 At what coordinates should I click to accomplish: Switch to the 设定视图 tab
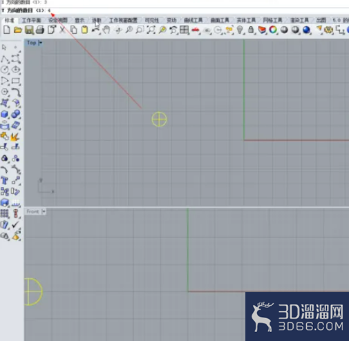coord(58,20)
